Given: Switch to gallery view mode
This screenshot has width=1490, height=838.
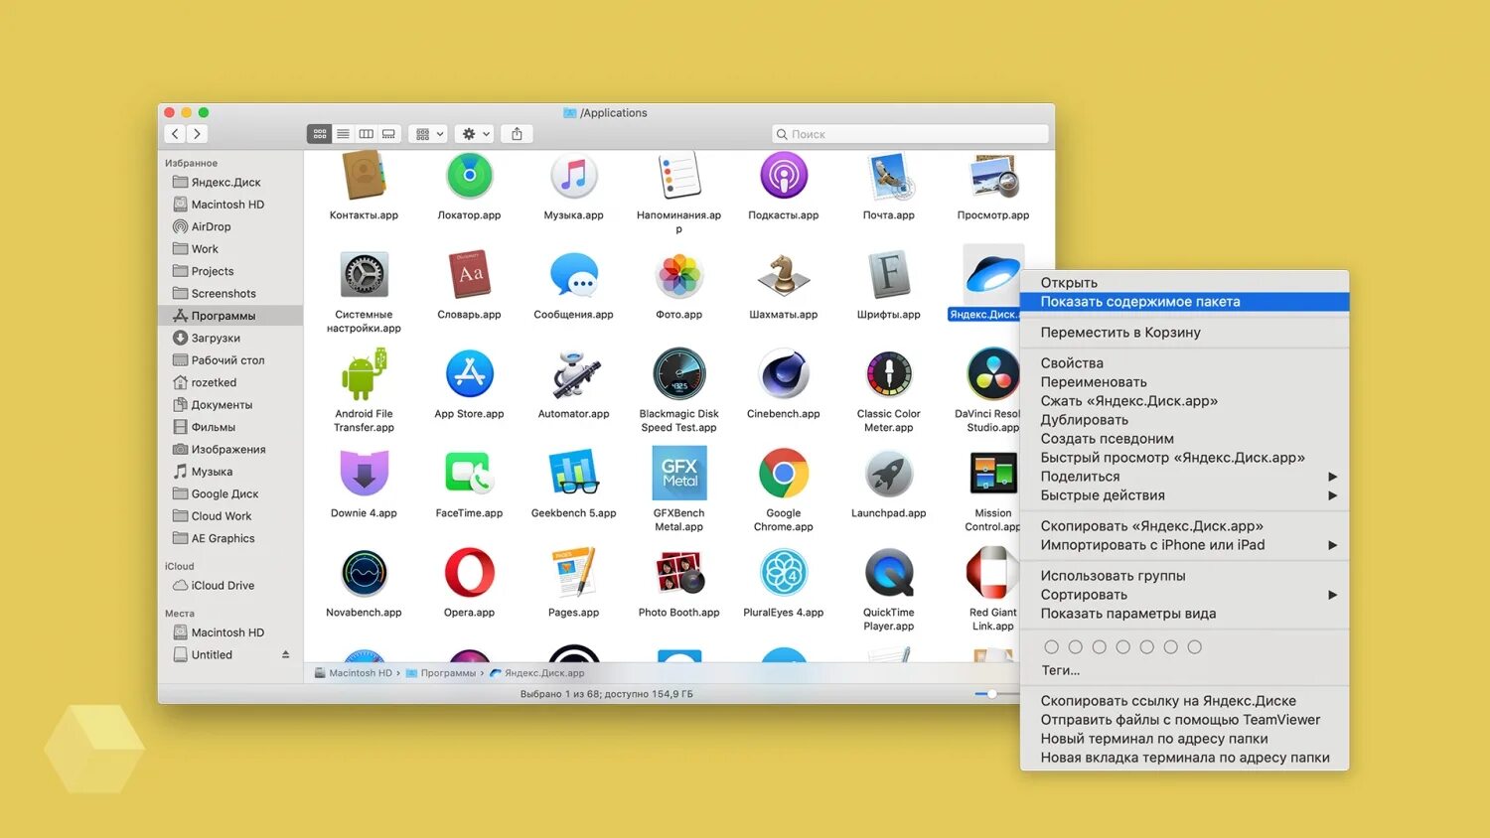Looking at the screenshot, I should click(x=388, y=134).
